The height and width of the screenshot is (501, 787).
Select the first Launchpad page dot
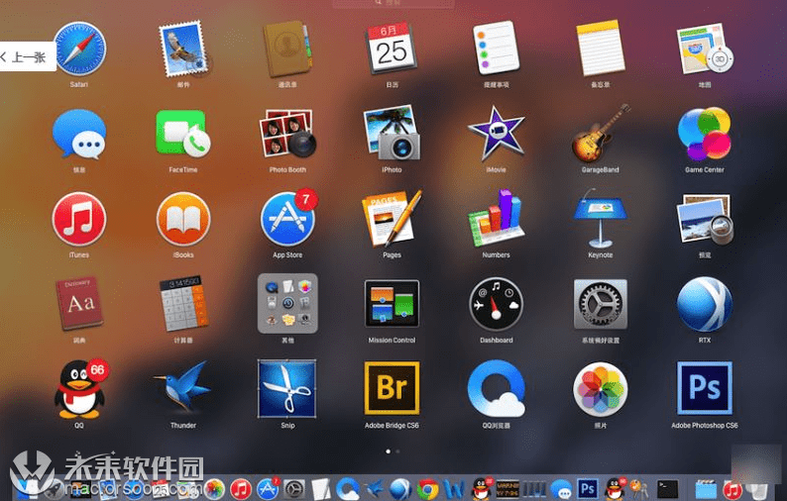click(x=388, y=451)
